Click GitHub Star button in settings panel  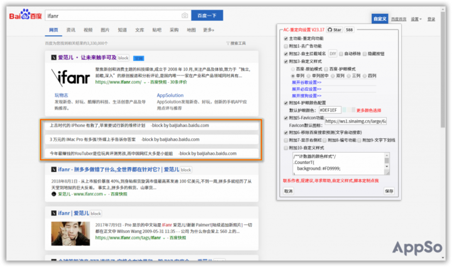tap(335, 30)
